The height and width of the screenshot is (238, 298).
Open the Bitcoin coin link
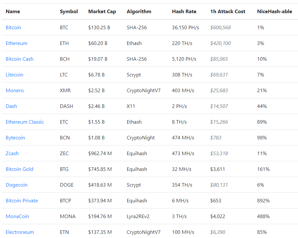pos(13,28)
